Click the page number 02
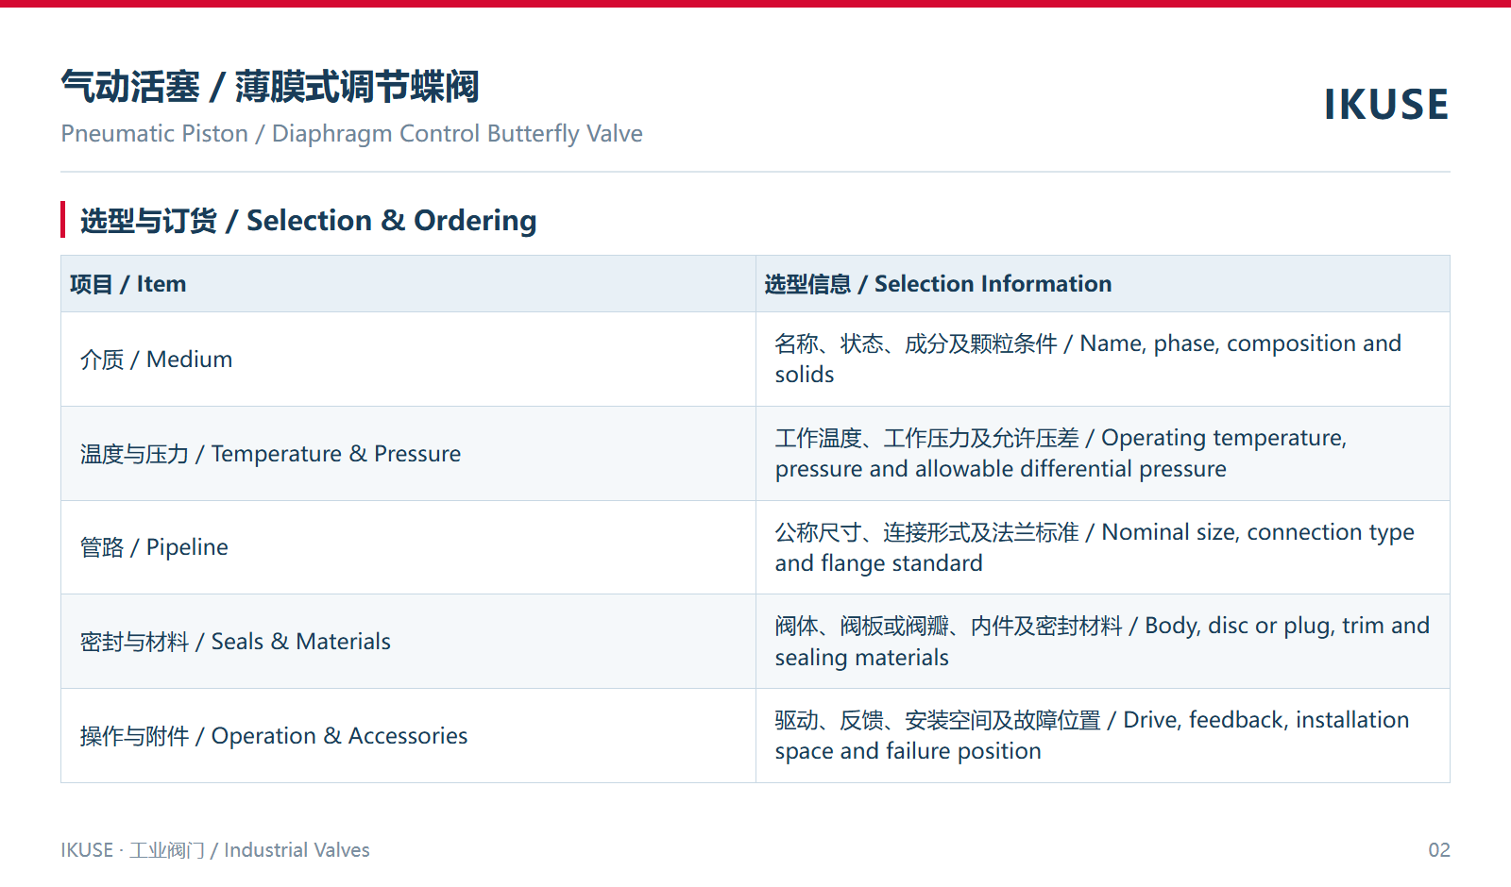The image size is (1511, 887). point(1438,850)
